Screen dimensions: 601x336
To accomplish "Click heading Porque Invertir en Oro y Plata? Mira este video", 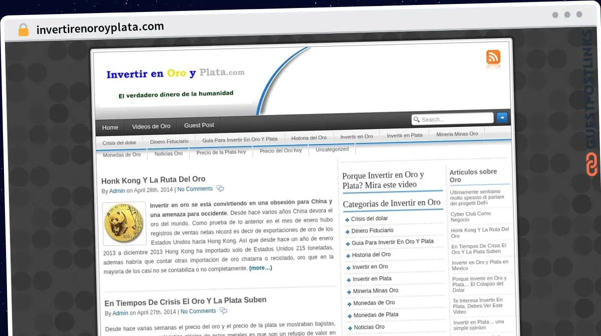I will [383, 180].
